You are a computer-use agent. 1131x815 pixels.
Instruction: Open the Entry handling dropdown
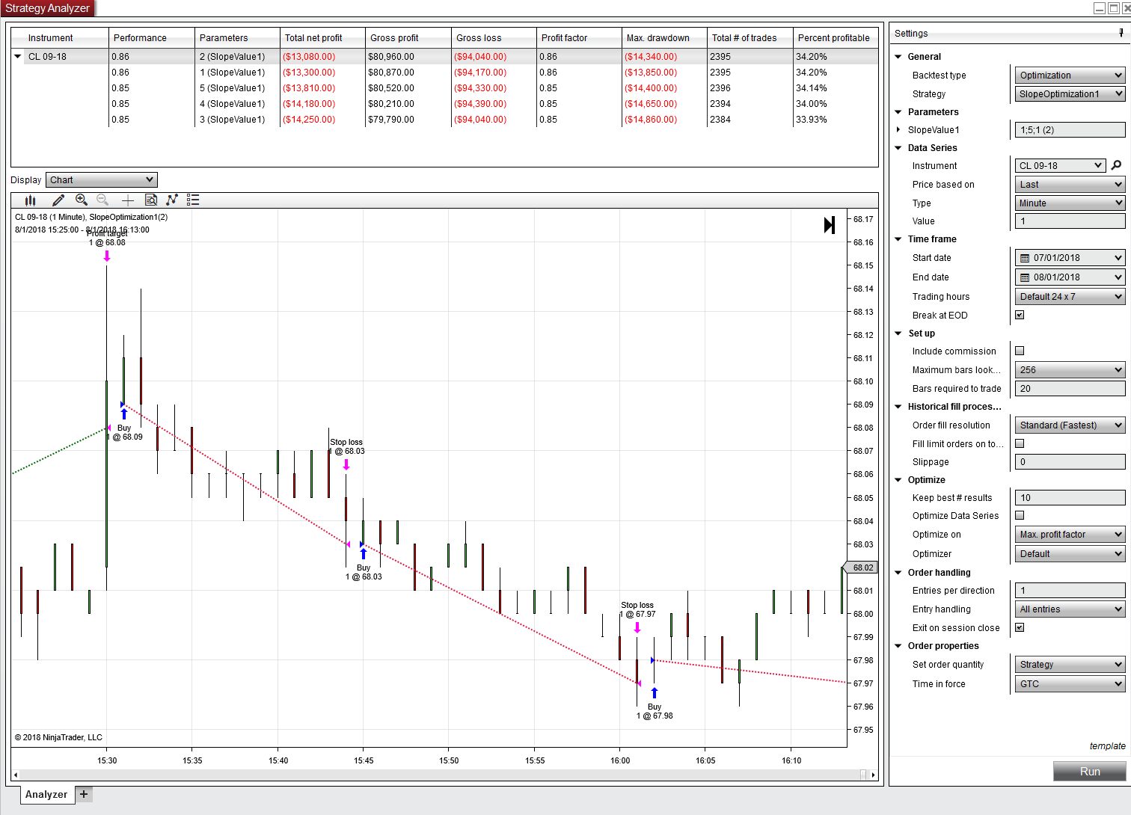[1070, 609]
